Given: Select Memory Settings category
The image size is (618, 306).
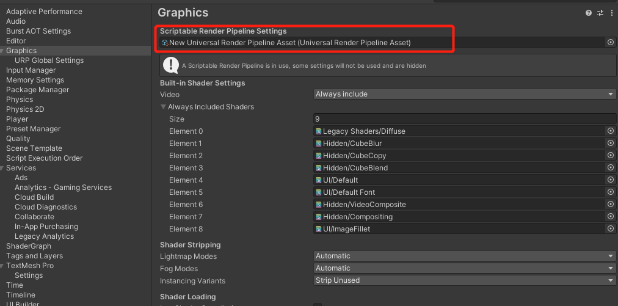Looking at the screenshot, I should (35, 80).
